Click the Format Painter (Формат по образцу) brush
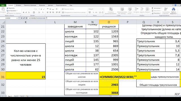181x101 pixels. point(7,13)
